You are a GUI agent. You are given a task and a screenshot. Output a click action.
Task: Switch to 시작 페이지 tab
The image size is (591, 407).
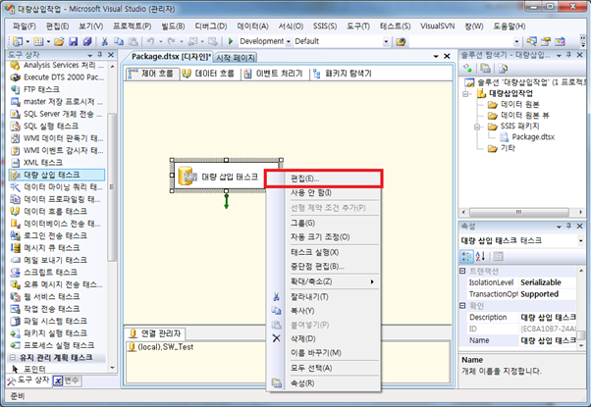236,58
